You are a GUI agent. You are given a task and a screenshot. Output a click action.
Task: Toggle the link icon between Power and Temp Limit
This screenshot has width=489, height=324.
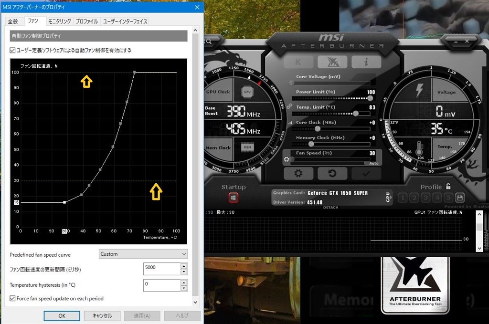[x=289, y=106]
